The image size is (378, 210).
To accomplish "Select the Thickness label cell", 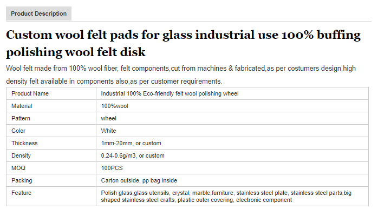I will [x=51, y=143].
